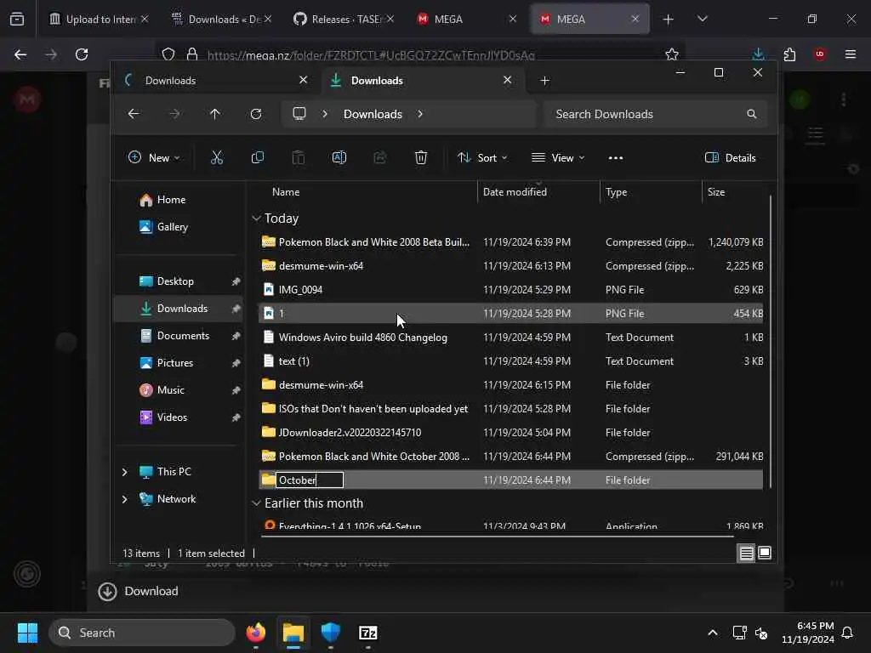Click the PC icon in the address bar
871x653 pixels.
tap(299, 114)
